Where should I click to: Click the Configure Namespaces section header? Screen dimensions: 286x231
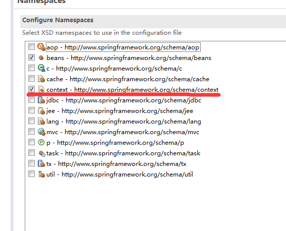(58, 20)
